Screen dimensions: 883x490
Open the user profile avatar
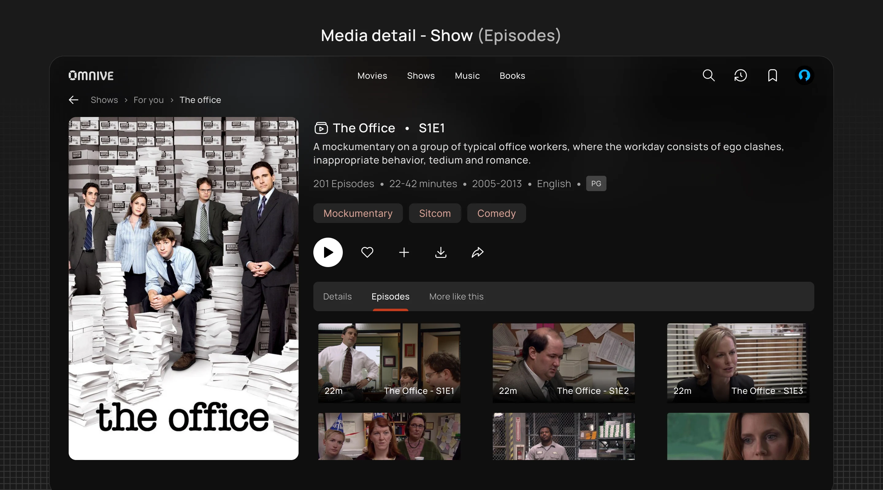click(x=804, y=75)
